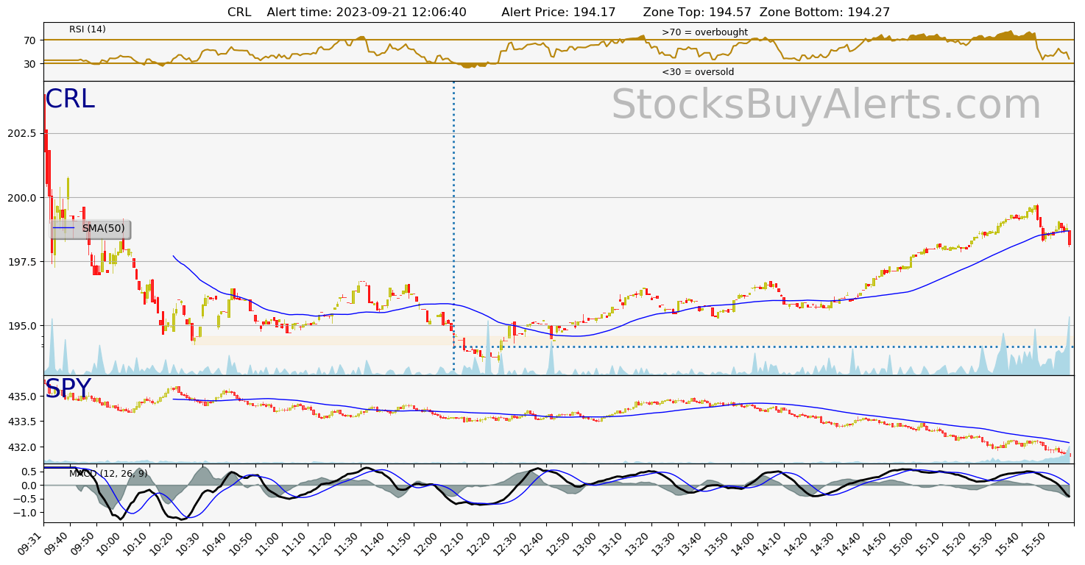Click the RSI 70 axis label
Image resolution: width=1085 pixels, height=565 pixels.
pos(30,40)
